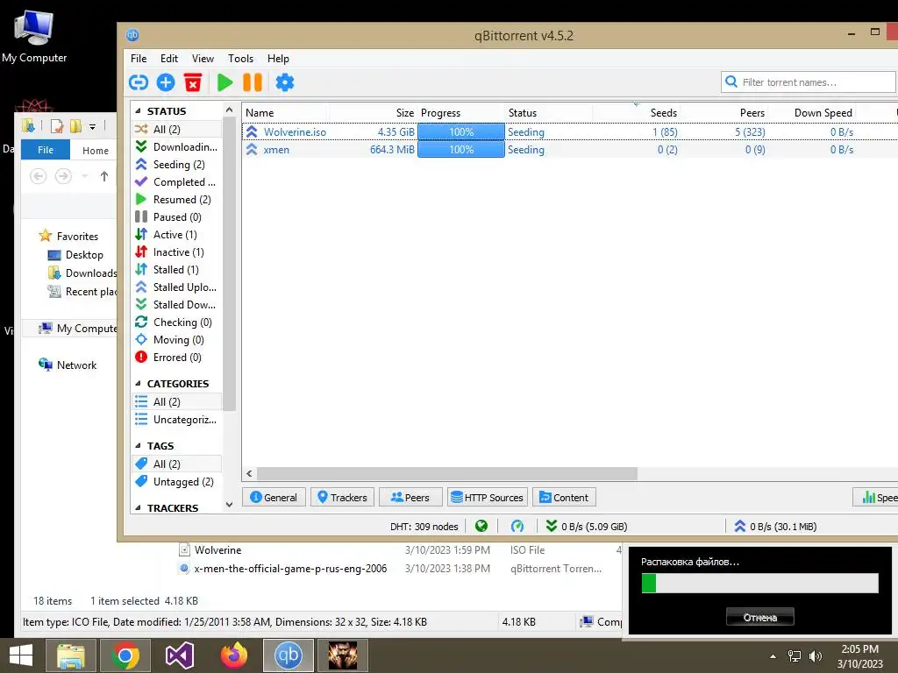898x673 pixels.
Task: Open the qBittorrent File menu
Action: pyautogui.click(x=139, y=59)
